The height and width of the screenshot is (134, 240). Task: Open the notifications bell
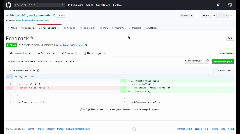(x=218, y=5)
